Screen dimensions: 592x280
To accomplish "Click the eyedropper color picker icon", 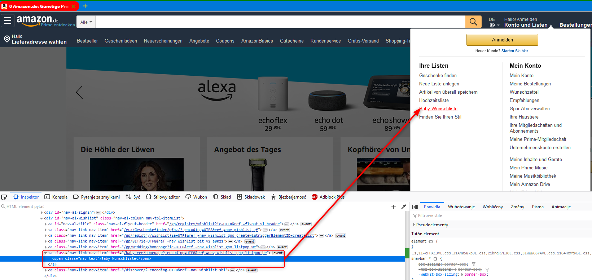I will point(404,207).
